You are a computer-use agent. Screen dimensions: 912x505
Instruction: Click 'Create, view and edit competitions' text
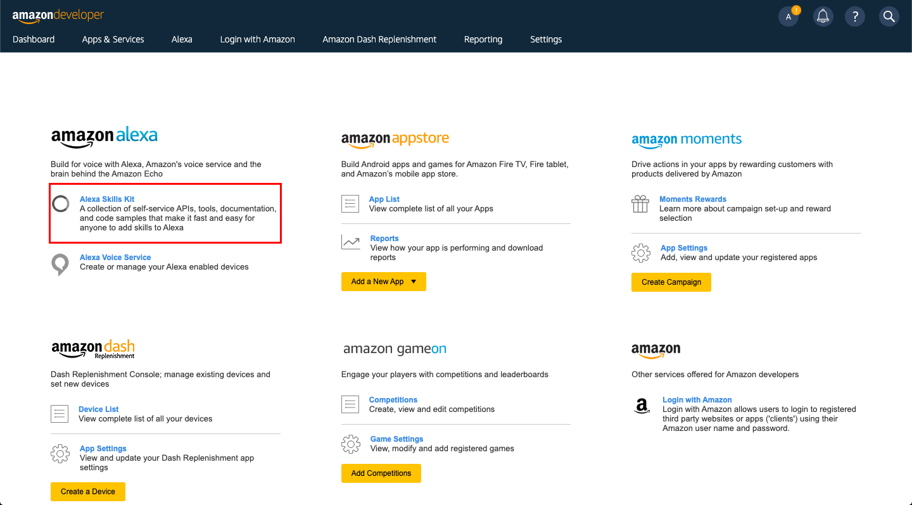coord(432,409)
